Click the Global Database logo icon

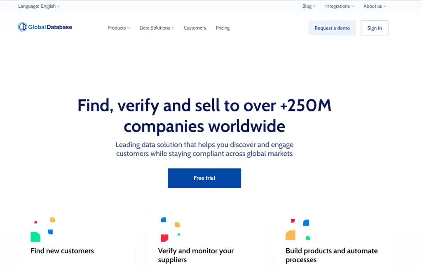coord(22,27)
